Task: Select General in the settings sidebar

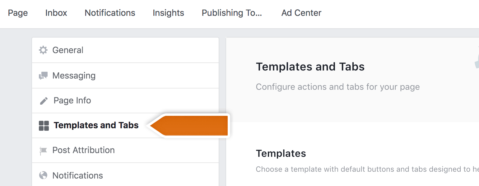Action: click(x=68, y=50)
